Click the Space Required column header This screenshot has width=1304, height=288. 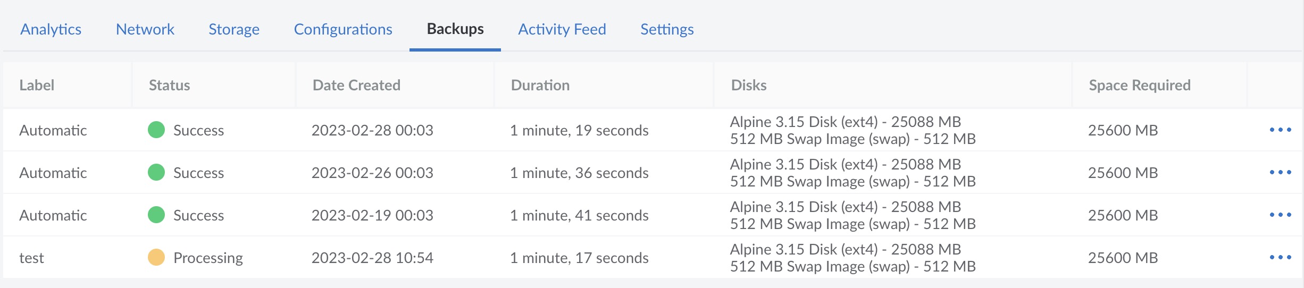1140,86
